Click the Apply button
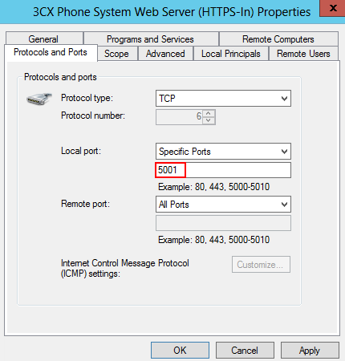Screen dimensions: 345x361 tap(310, 350)
